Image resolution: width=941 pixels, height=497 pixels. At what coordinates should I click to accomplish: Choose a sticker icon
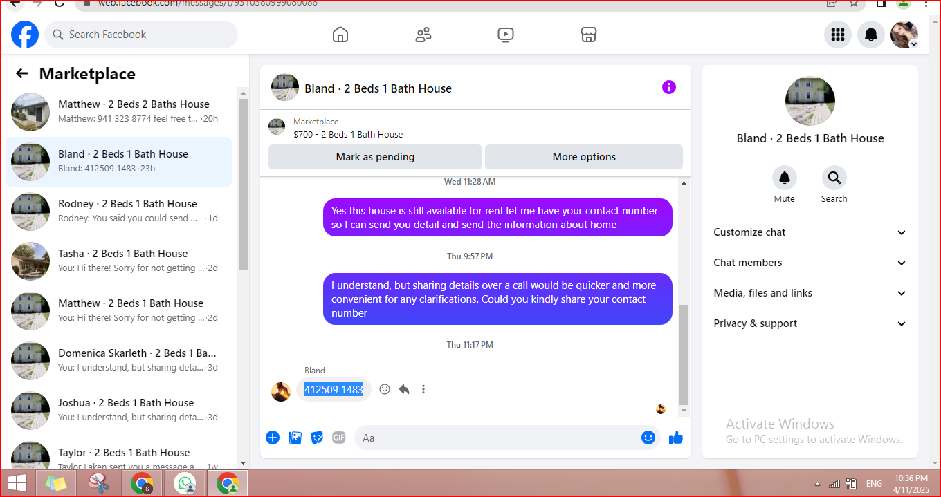[317, 438]
